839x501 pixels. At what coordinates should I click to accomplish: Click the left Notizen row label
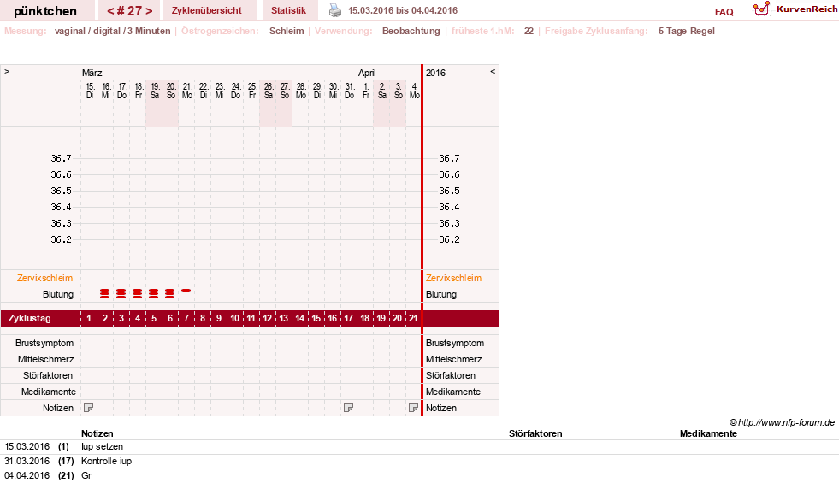click(x=58, y=408)
